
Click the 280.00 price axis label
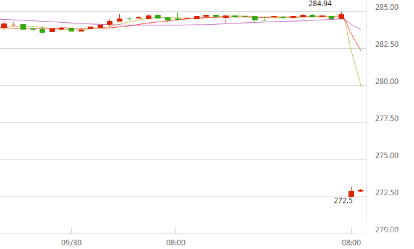387,82
